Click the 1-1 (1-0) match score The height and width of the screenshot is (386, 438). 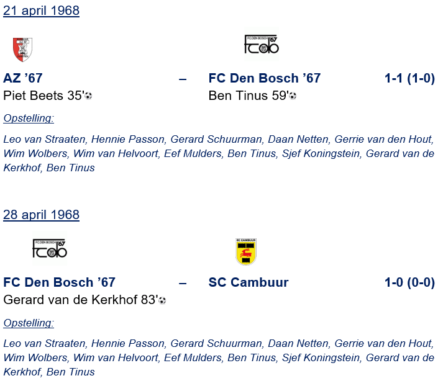(409, 78)
